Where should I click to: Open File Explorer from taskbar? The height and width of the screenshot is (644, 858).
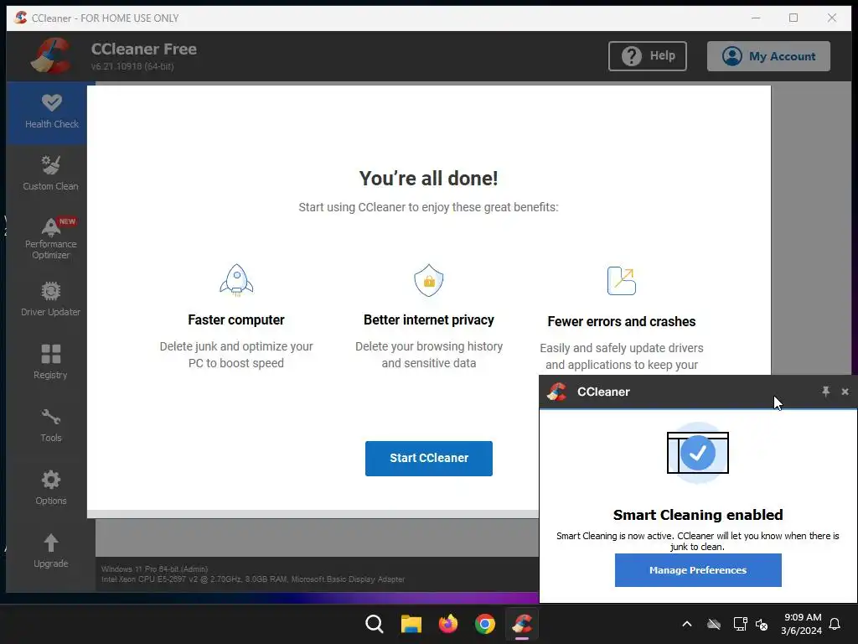pos(411,624)
